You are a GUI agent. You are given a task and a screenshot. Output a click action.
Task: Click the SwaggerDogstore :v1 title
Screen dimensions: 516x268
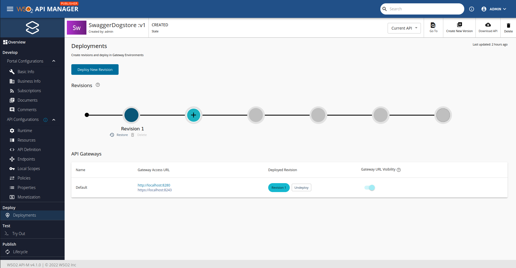(117, 25)
